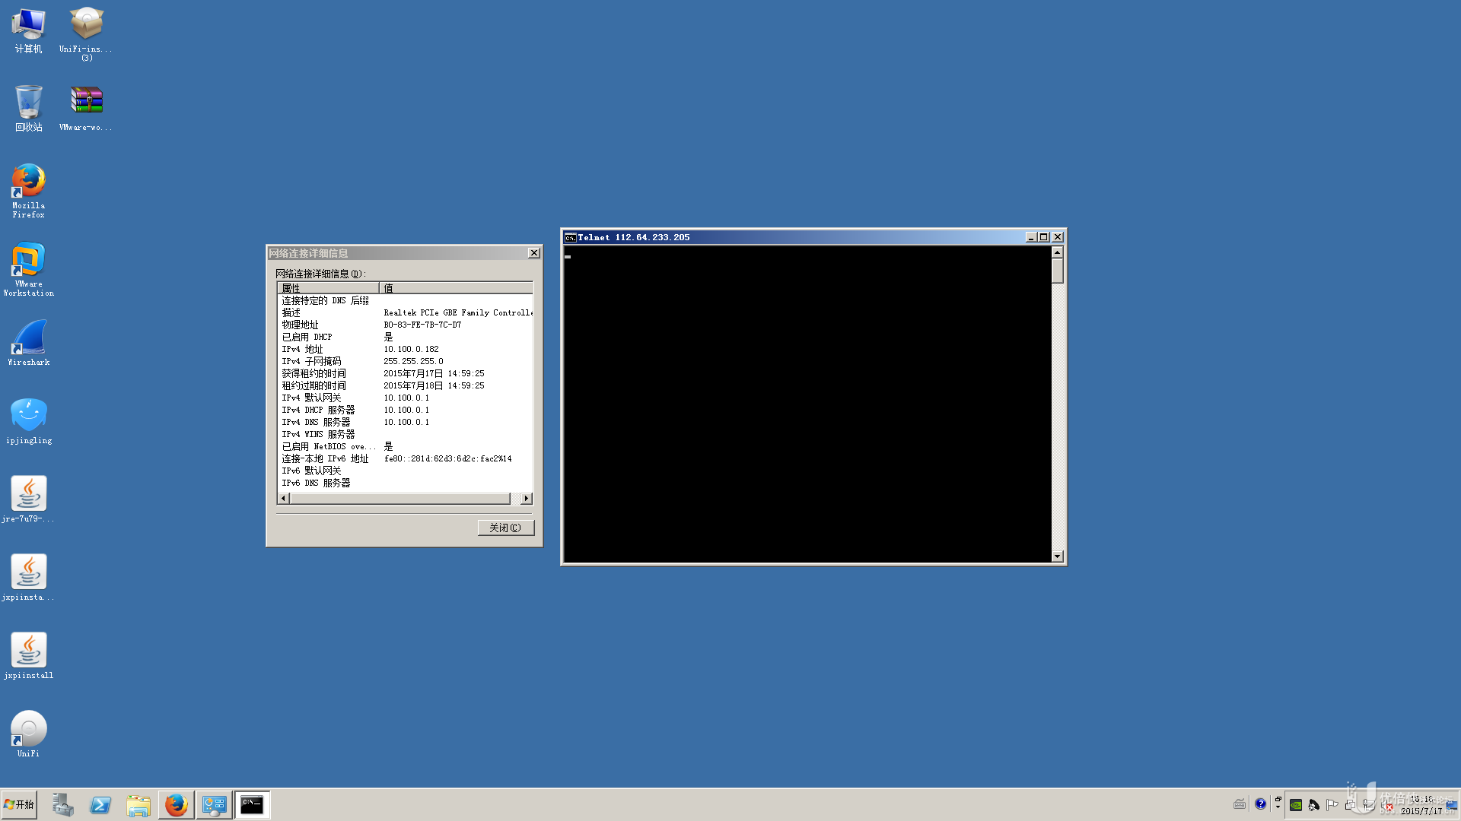The image size is (1461, 821).
Task: Select the 连接-本地 IPv6 地址 row
Action: tap(405, 458)
